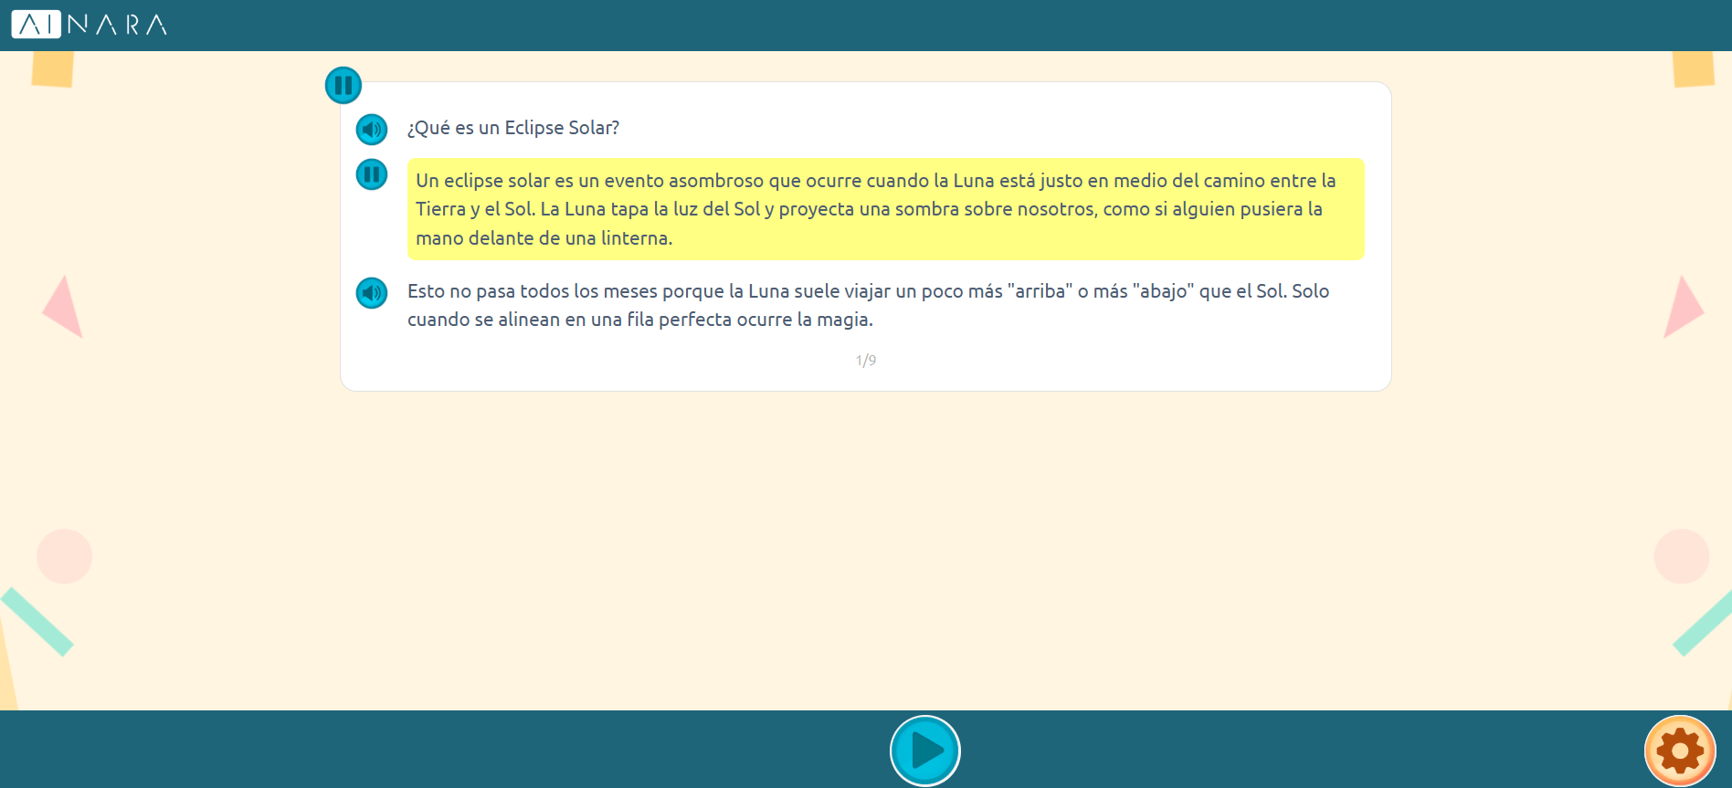
Task: Click the 1/9 page indicator
Action: pos(866,361)
